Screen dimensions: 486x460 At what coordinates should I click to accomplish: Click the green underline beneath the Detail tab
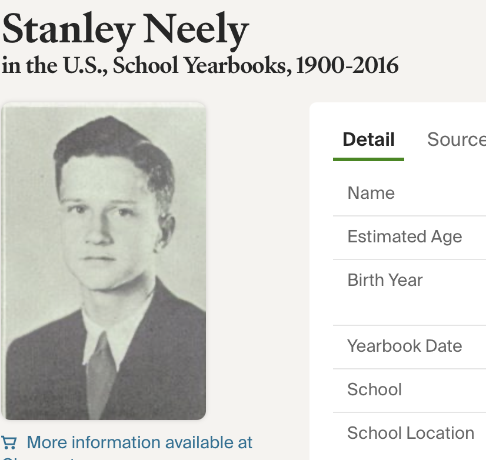click(368, 159)
